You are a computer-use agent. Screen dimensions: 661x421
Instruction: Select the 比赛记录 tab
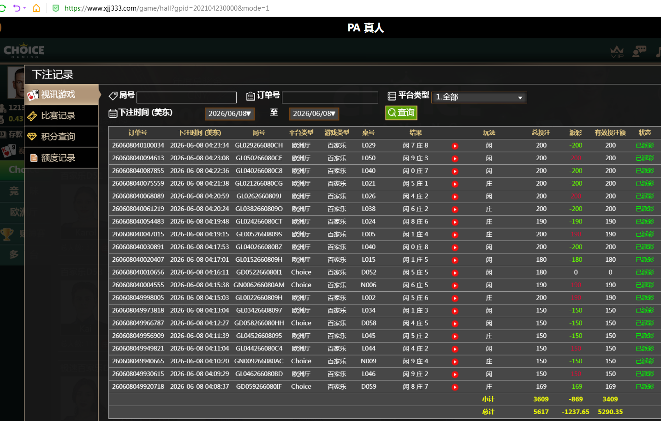point(62,115)
